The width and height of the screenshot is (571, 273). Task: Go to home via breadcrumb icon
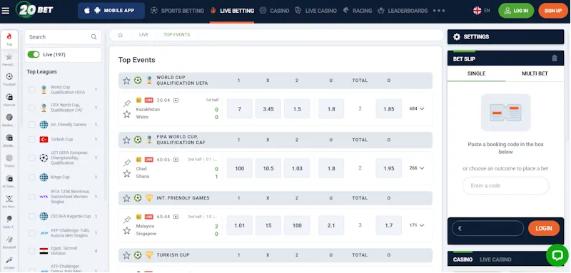click(121, 35)
